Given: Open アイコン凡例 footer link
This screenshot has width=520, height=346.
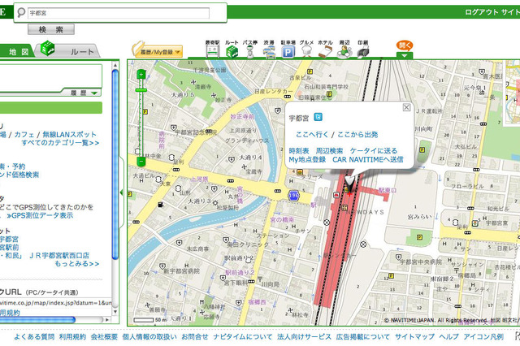Looking at the screenshot, I should pyautogui.click(x=483, y=337).
